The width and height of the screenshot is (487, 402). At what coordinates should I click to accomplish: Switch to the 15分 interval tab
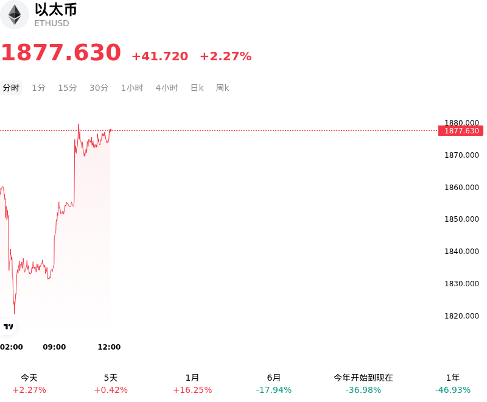pos(68,88)
